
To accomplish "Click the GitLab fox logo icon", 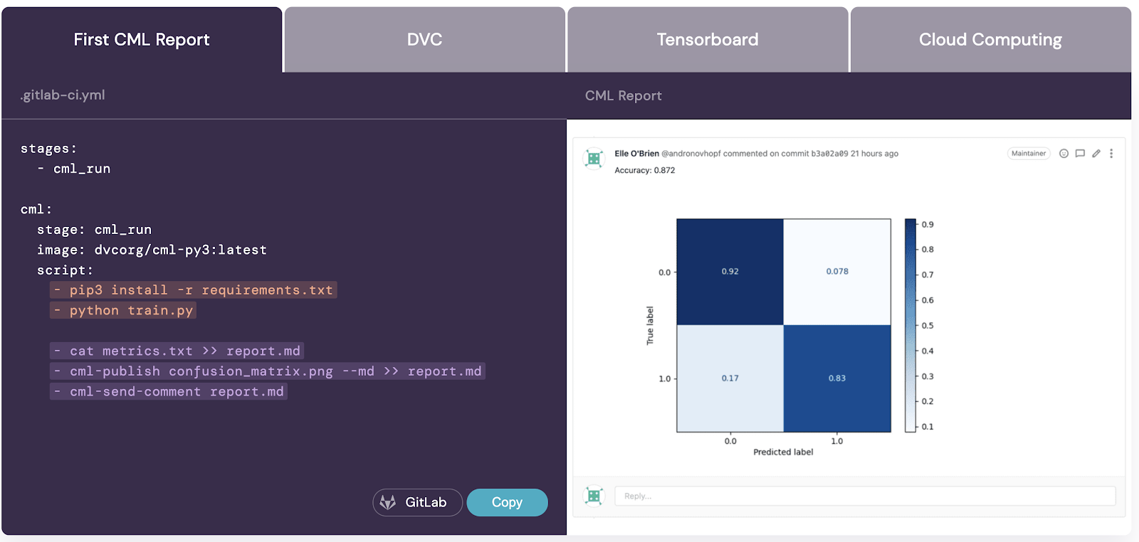I will [x=387, y=502].
